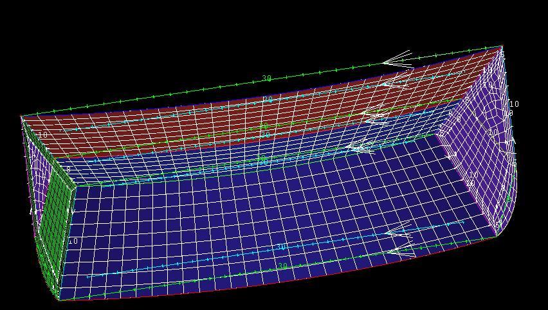Click the upper white arrow on bottom surface
This screenshot has width=548, height=310.
tap(399, 230)
